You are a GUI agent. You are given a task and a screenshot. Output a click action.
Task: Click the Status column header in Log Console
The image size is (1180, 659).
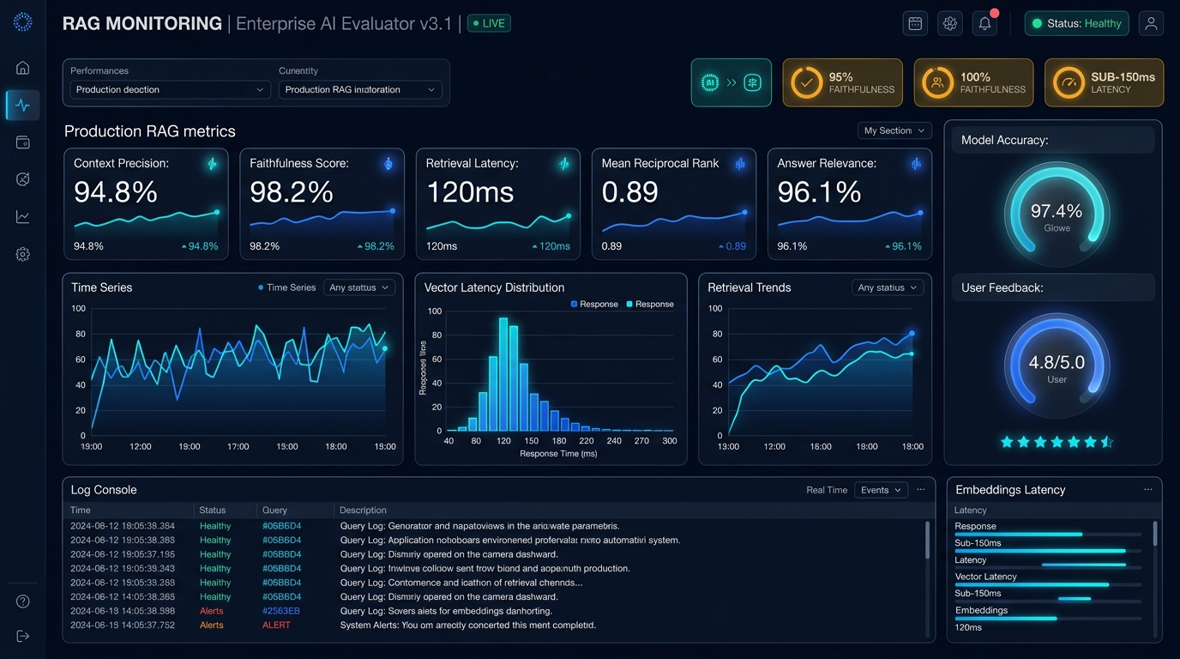212,511
